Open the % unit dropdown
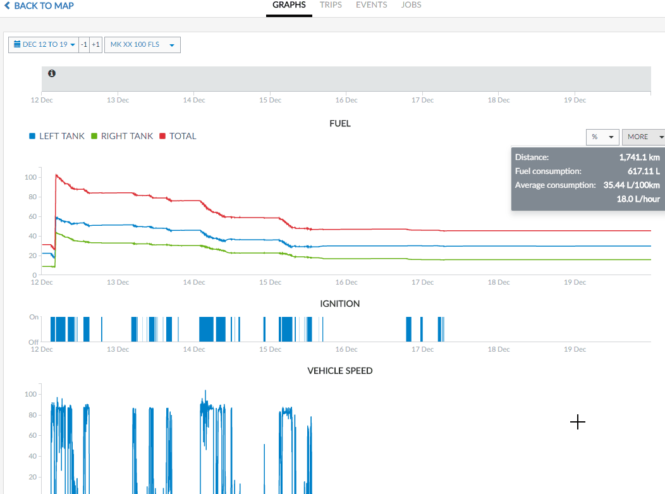Viewport: 665px width, 494px height. (602, 137)
